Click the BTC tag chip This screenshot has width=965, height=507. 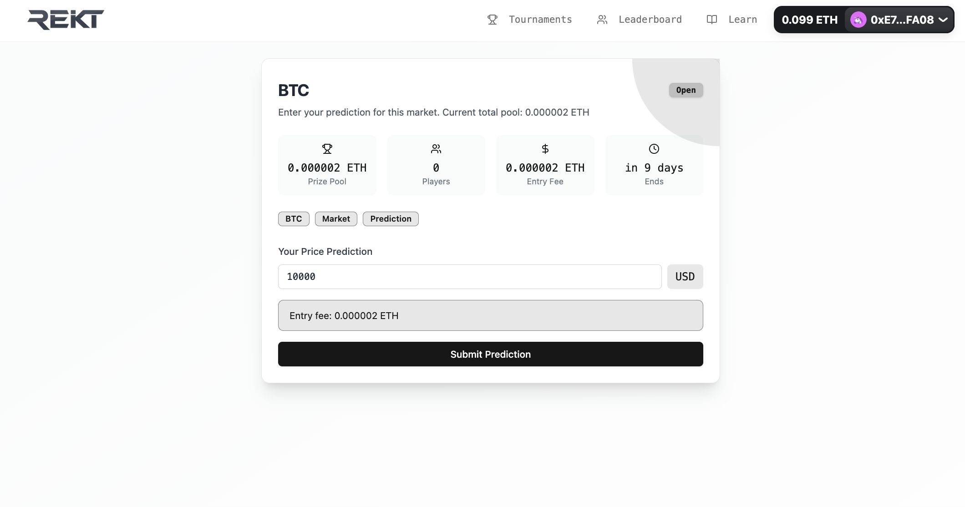[x=294, y=219]
